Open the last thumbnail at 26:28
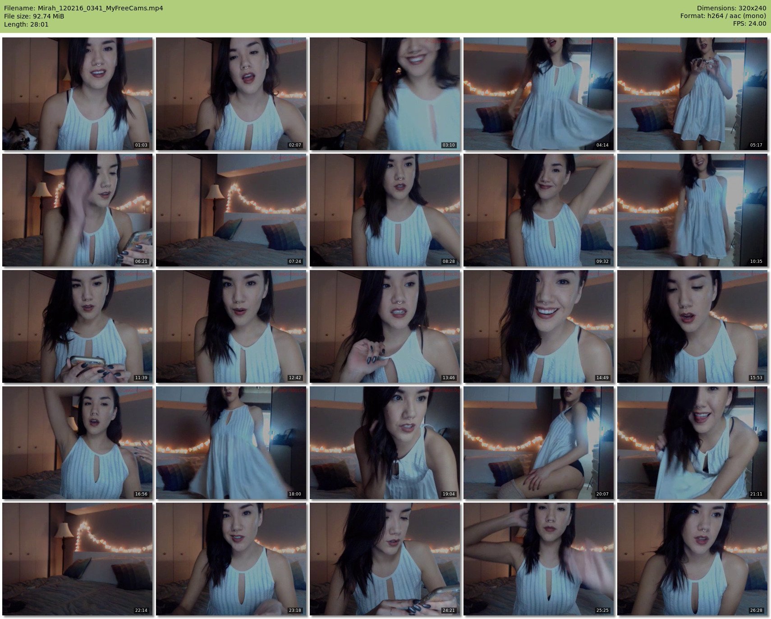The width and height of the screenshot is (771, 619). (x=693, y=559)
